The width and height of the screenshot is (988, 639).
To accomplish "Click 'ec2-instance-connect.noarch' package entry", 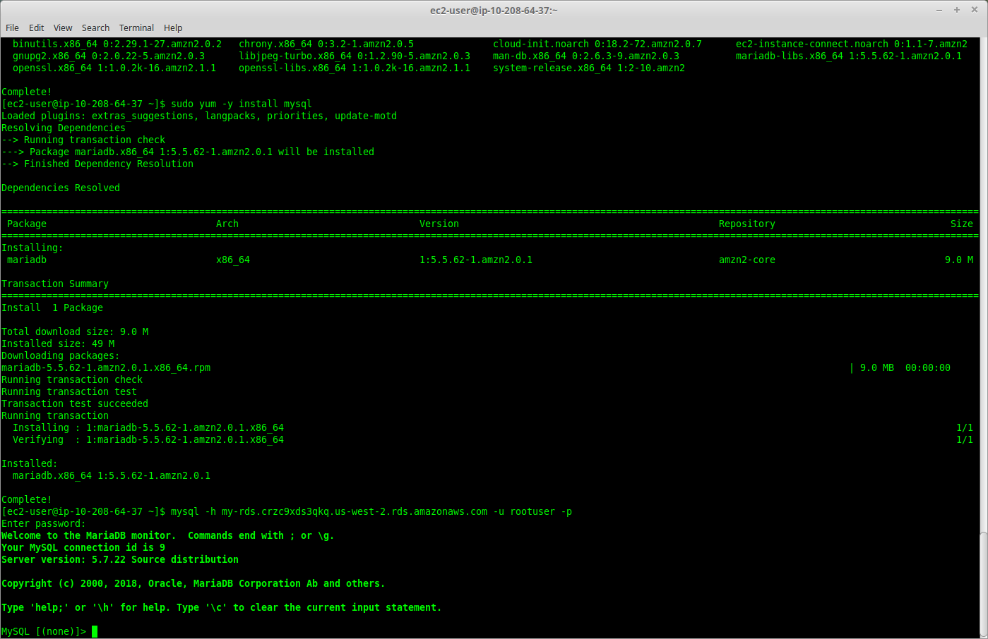I will point(852,44).
